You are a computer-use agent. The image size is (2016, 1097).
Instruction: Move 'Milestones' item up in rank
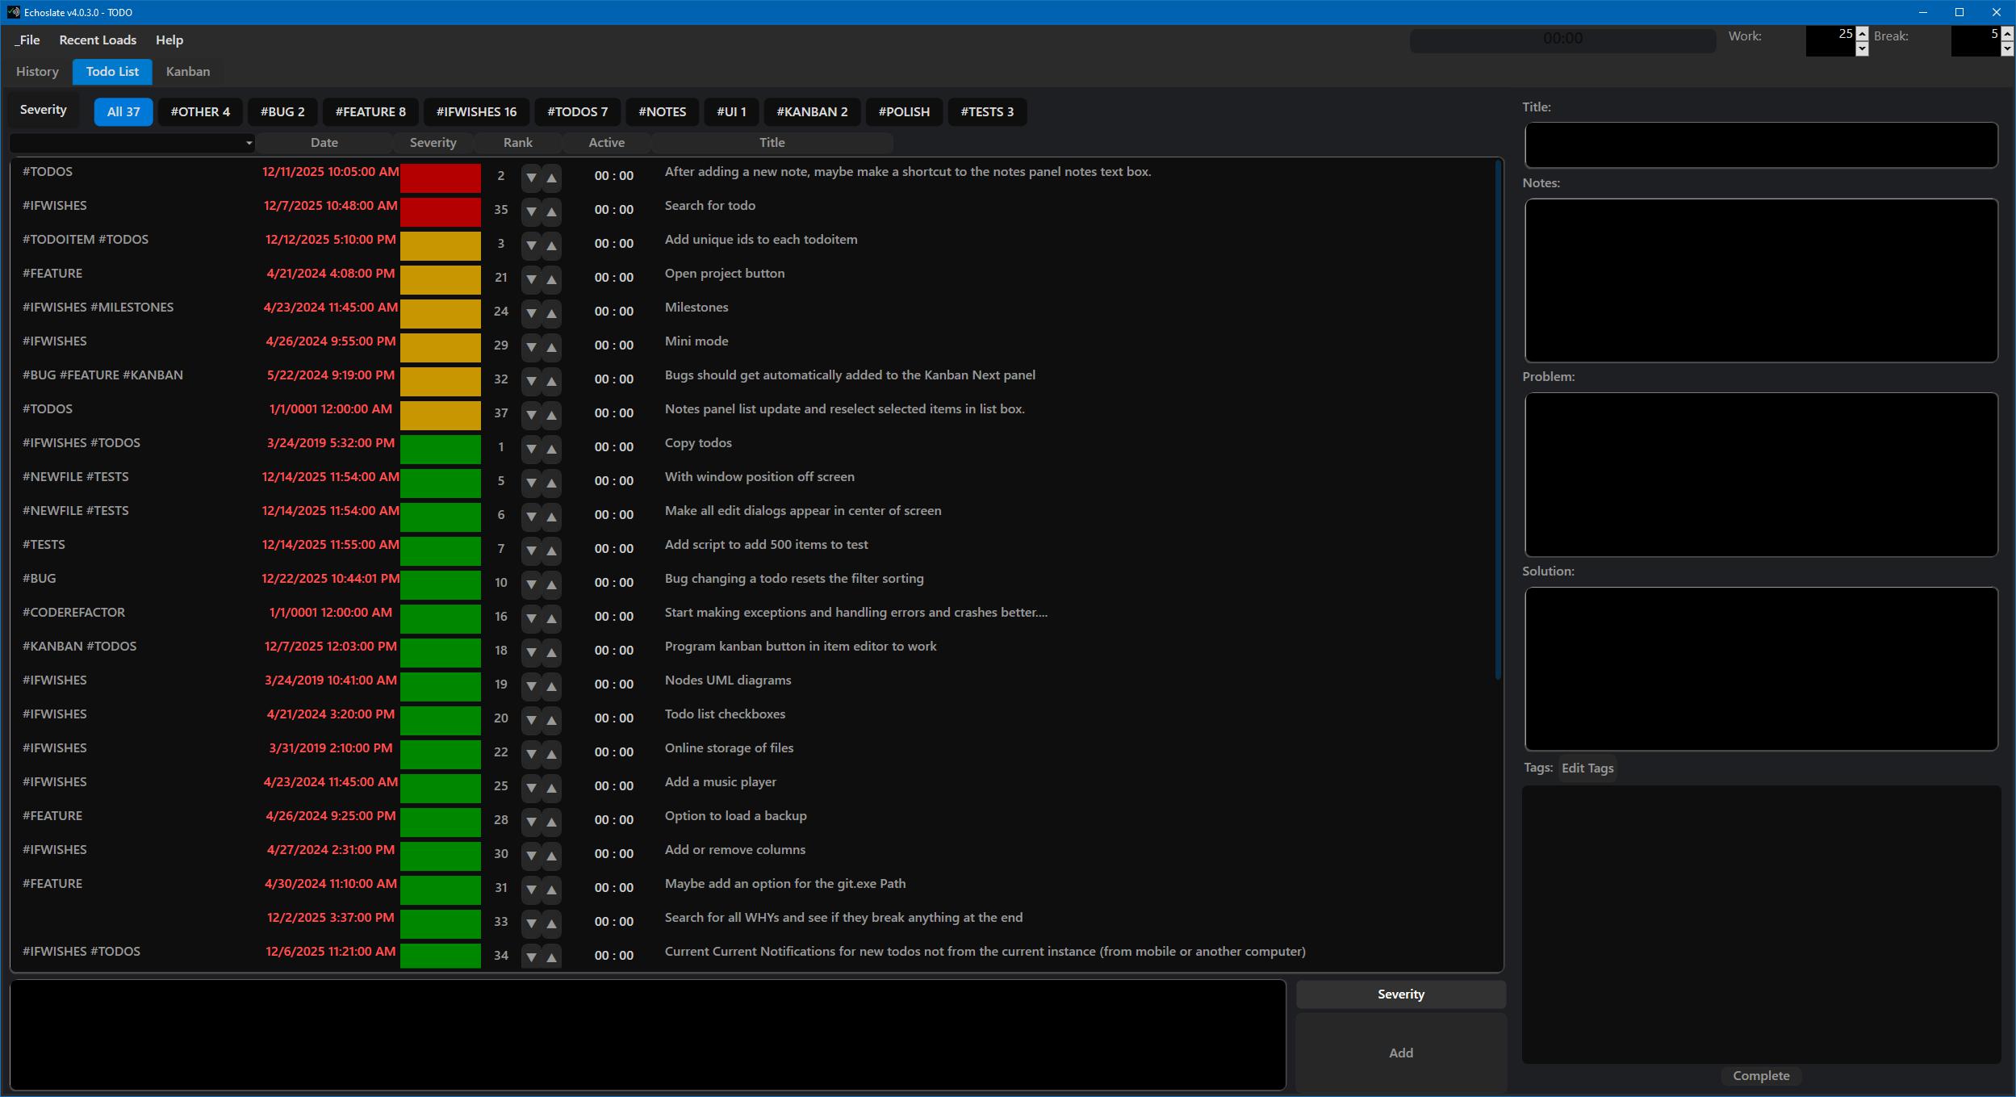[552, 313]
